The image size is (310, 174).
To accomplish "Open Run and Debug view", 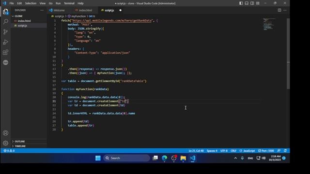I will pyautogui.click(x=5, y=42).
